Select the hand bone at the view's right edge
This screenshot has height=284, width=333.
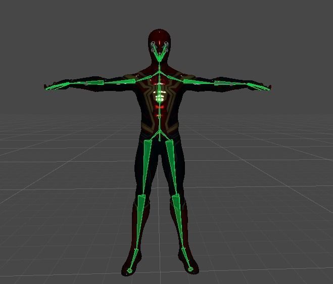tap(259, 86)
